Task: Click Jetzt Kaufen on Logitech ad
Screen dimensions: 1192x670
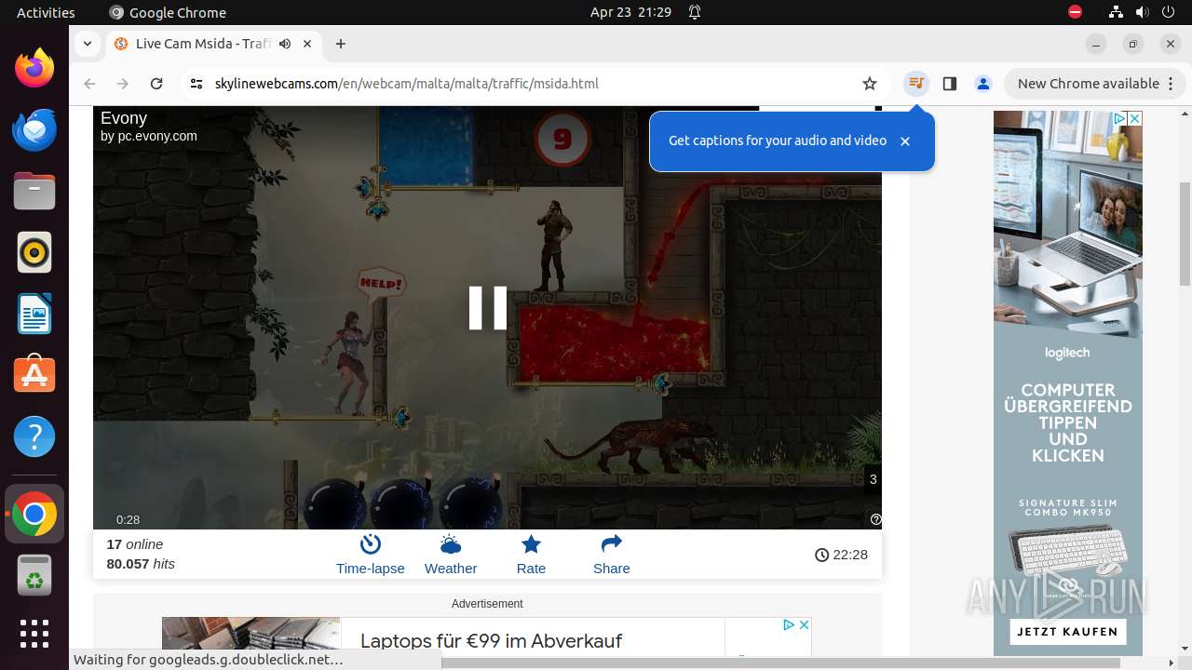Action: (1067, 631)
